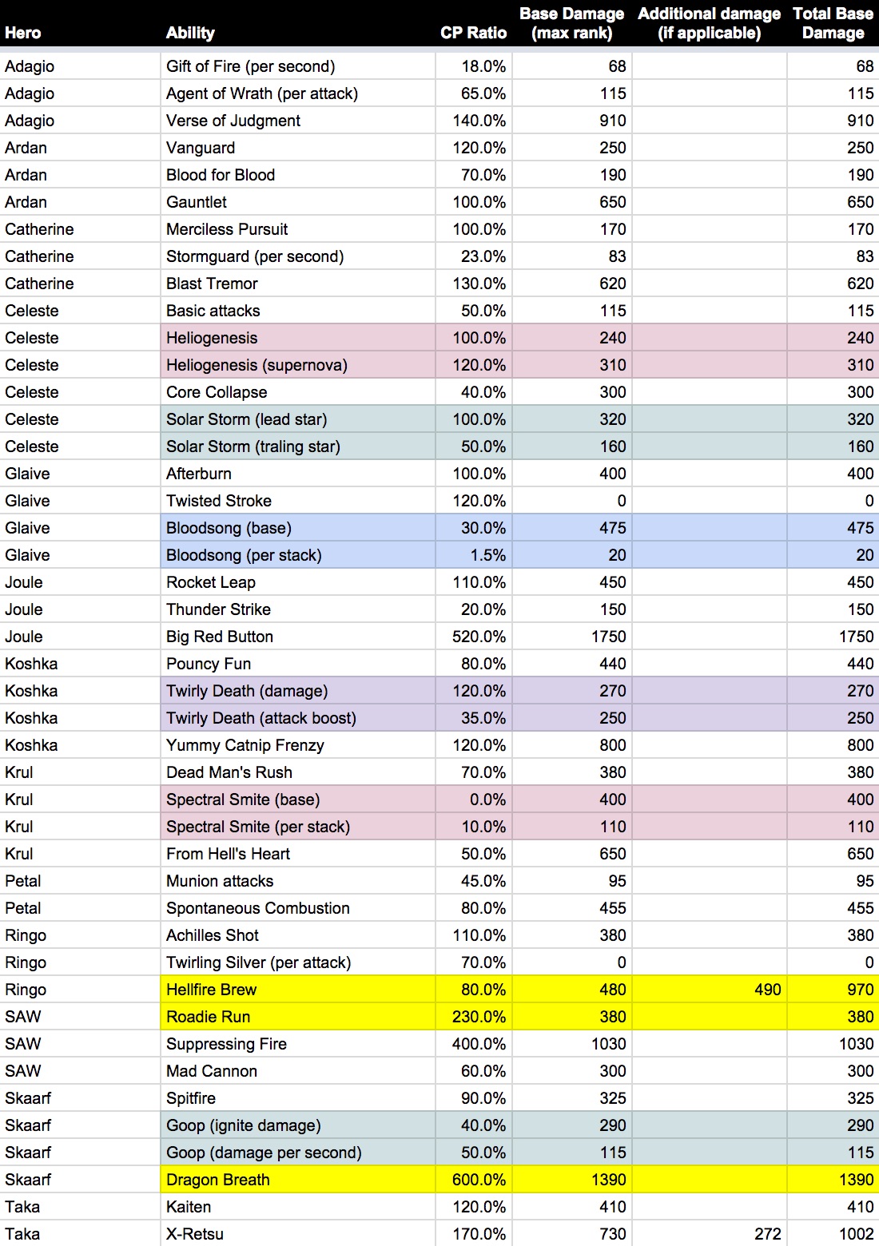Image resolution: width=879 pixels, height=1246 pixels.
Task: Select the Total Base Damage header
Action: pos(833,24)
